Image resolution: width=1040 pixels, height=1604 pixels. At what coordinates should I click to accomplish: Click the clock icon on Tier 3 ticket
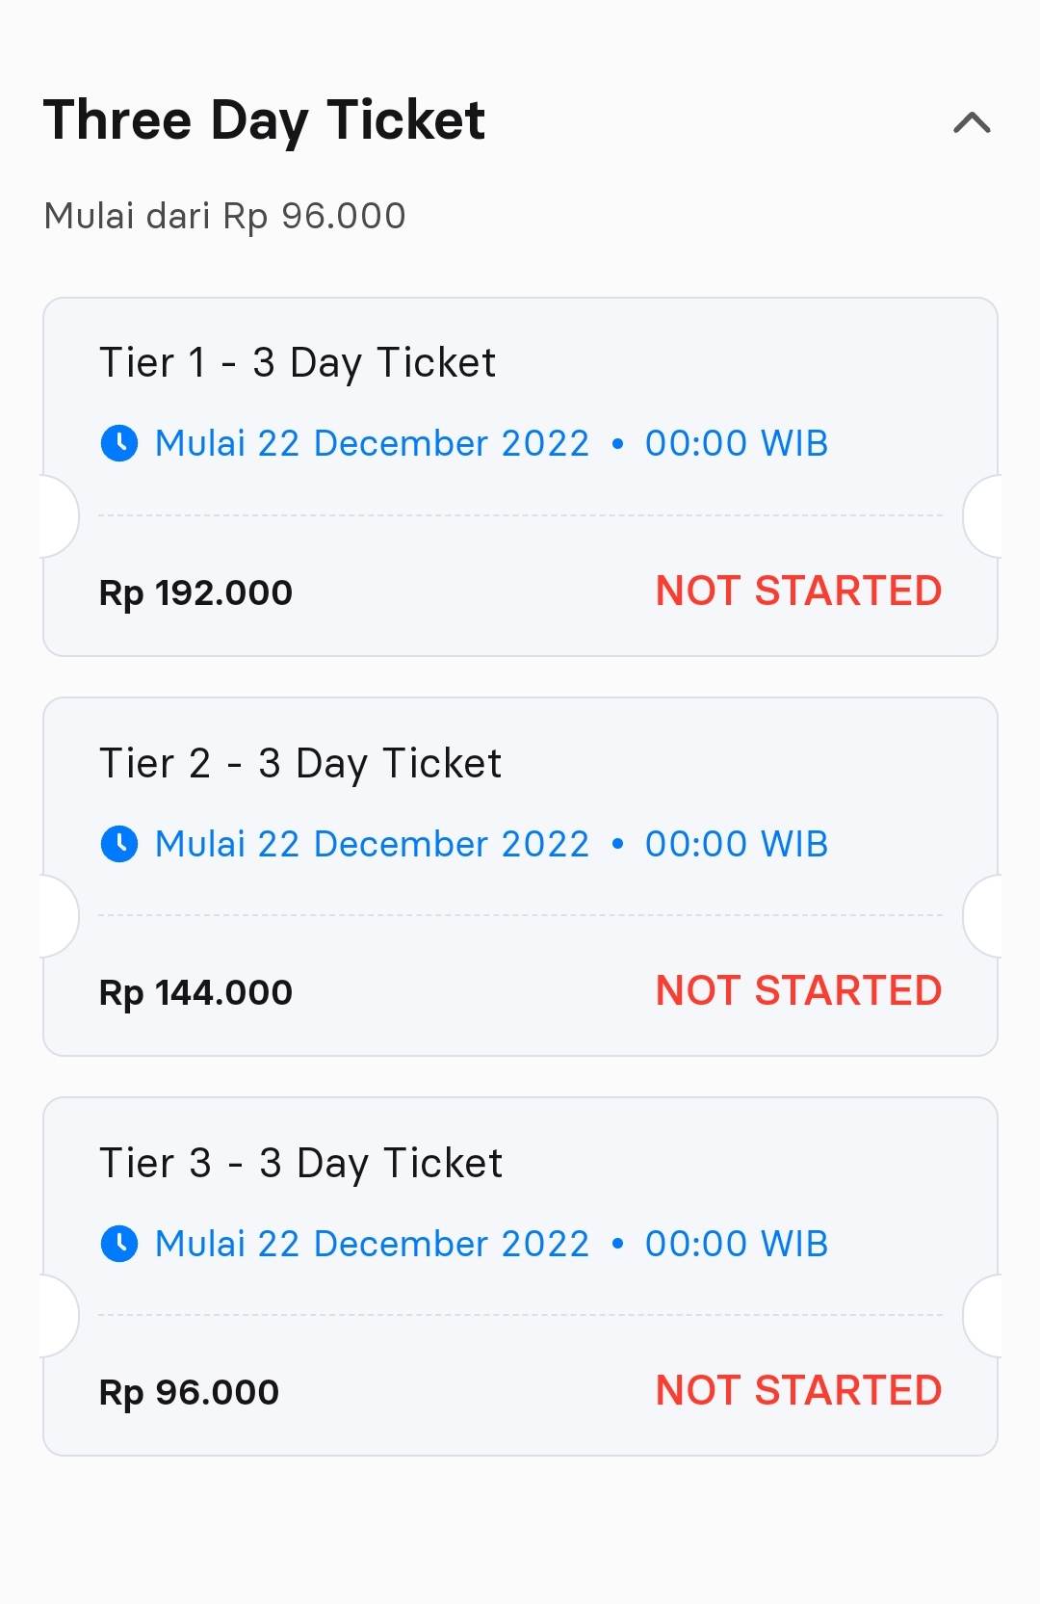coord(119,1244)
